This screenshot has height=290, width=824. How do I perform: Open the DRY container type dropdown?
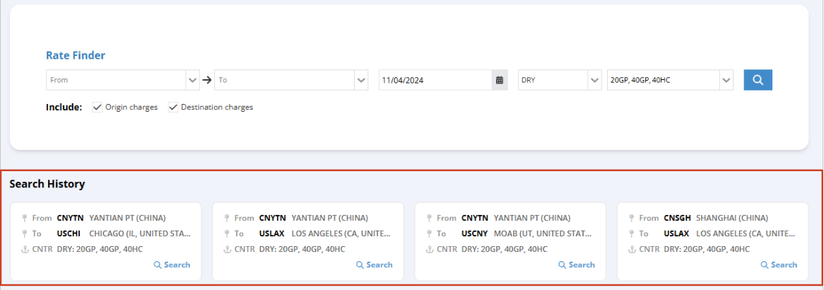594,80
